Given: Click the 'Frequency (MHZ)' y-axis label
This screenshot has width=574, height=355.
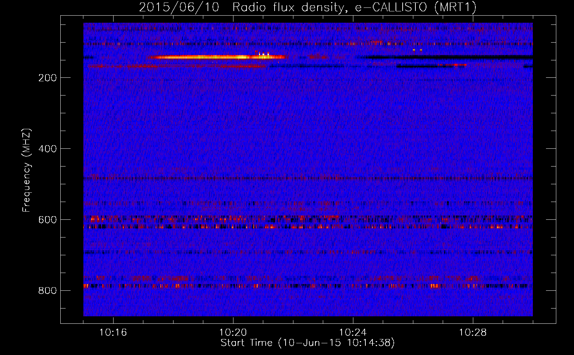Looking at the screenshot, I should [27, 170].
